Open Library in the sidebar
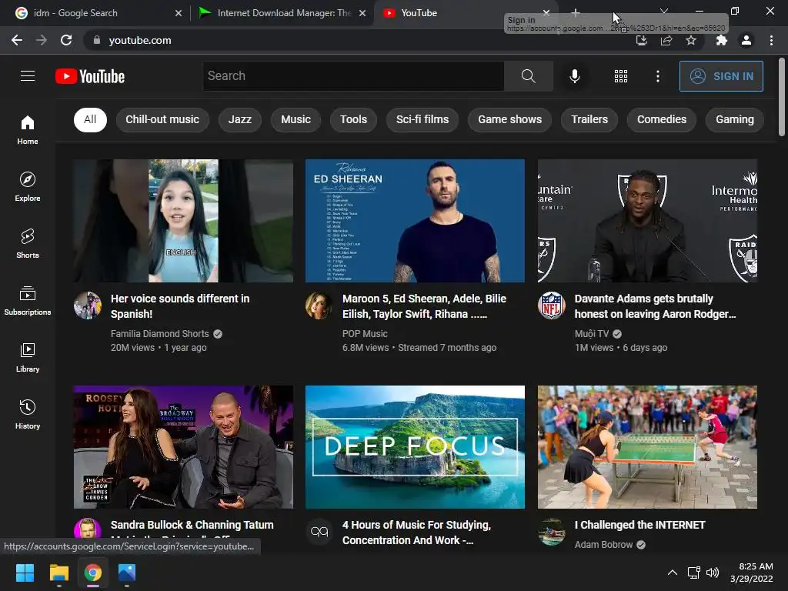The height and width of the screenshot is (591, 788). 28,357
